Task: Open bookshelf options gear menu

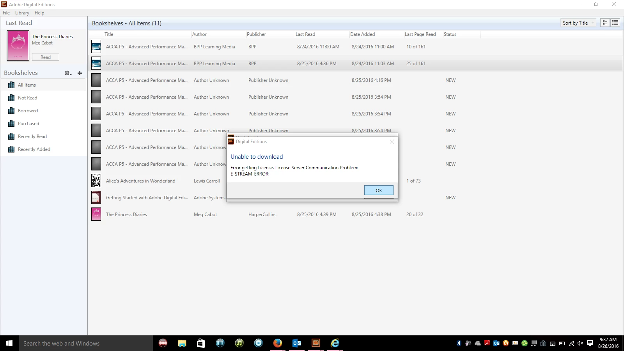Action: 68,73
